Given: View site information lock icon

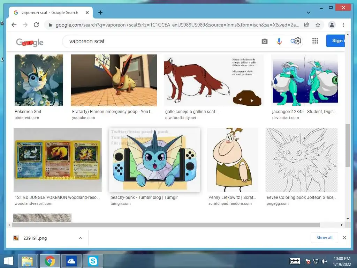Looking at the screenshot, I should (50, 25).
